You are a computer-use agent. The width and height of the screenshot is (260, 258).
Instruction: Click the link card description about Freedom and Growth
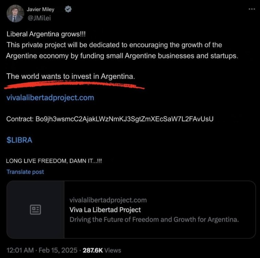(x=154, y=219)
